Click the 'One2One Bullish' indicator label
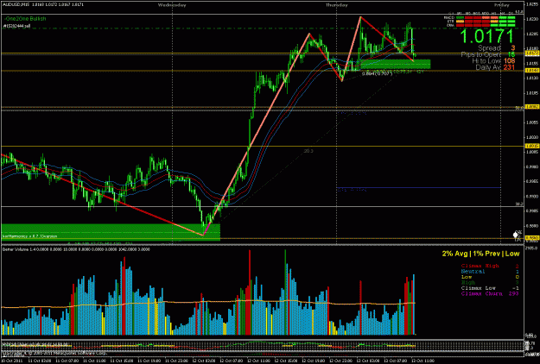Viewport: 540px width, 364px height. tap(25, 19)
